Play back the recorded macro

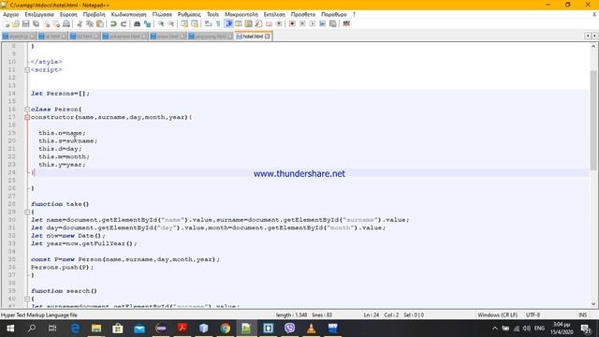tap(312, 23)
